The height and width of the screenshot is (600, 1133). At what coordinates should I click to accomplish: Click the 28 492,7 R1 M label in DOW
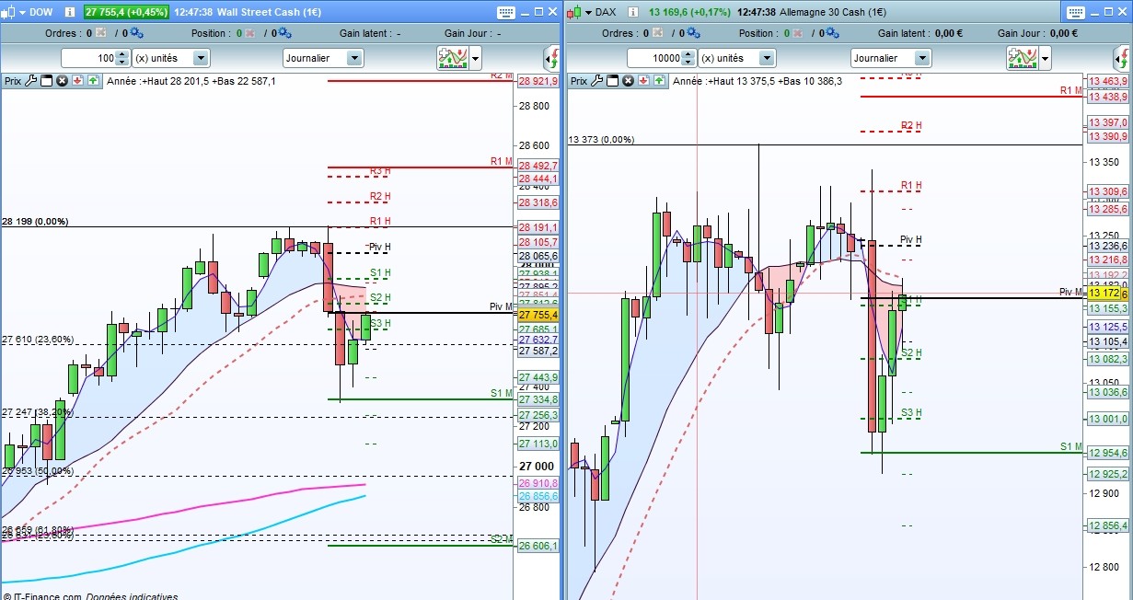[x=538, y=167]
